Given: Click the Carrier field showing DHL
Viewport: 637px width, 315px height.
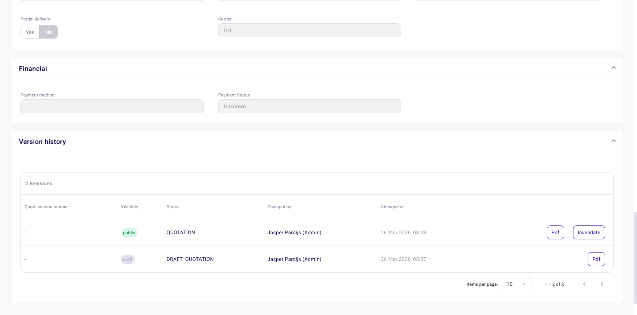Looking at the screenshot, I should 309,30.
